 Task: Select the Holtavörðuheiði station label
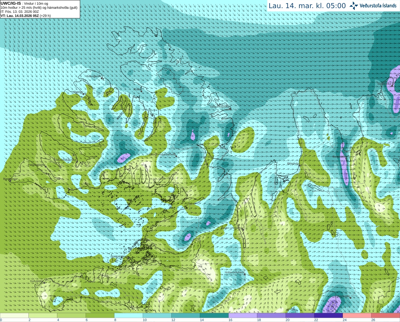point(234,272)
